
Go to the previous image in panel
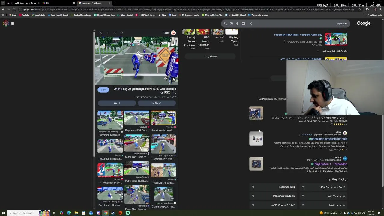115,33
